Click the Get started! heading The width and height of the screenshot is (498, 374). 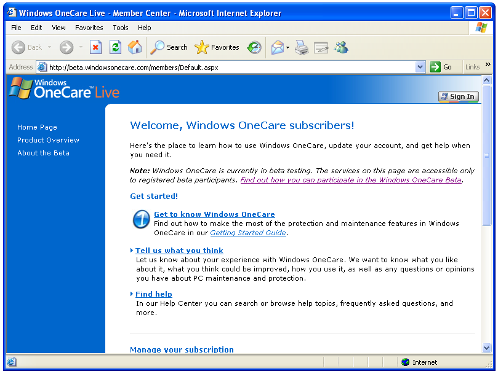point(154,196)
